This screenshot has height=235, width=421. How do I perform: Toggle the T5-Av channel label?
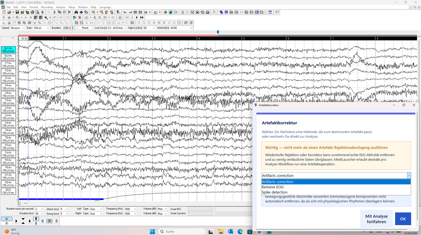[9, 139]
